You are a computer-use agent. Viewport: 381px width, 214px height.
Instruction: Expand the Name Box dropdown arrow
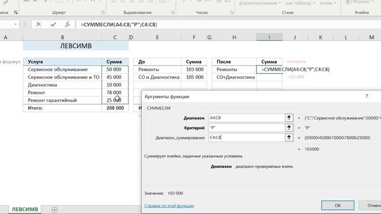pos(15,24)
